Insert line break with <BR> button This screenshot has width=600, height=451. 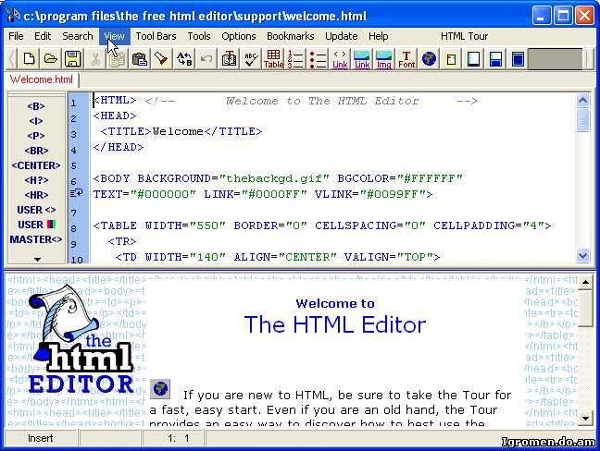tap(36, 151)
